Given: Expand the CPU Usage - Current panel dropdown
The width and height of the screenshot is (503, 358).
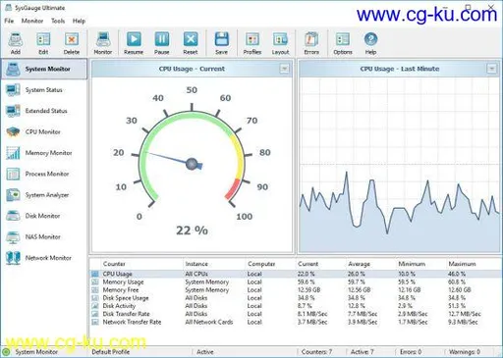Looking at the screenshot, I should [284, 69].
